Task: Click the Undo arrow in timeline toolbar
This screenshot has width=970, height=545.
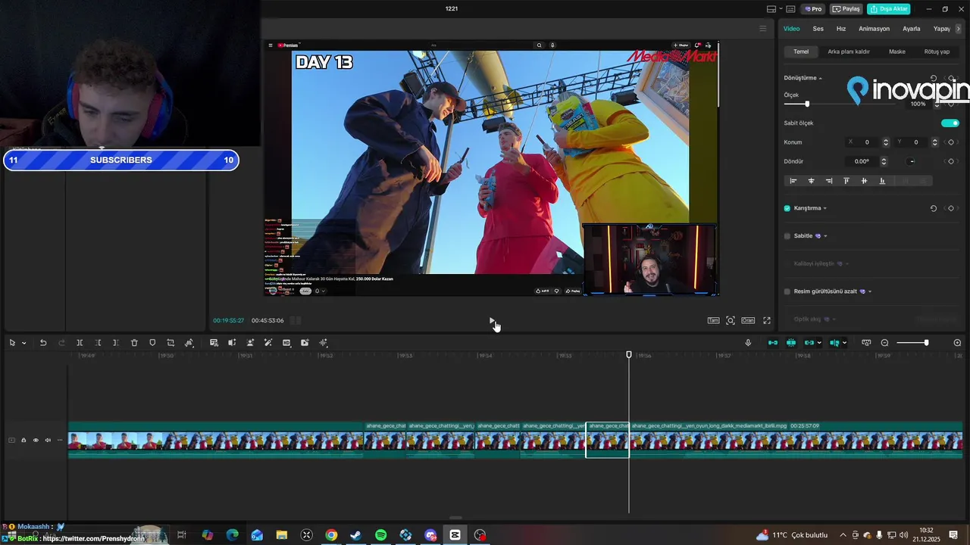Action: [x=43, y=343]
